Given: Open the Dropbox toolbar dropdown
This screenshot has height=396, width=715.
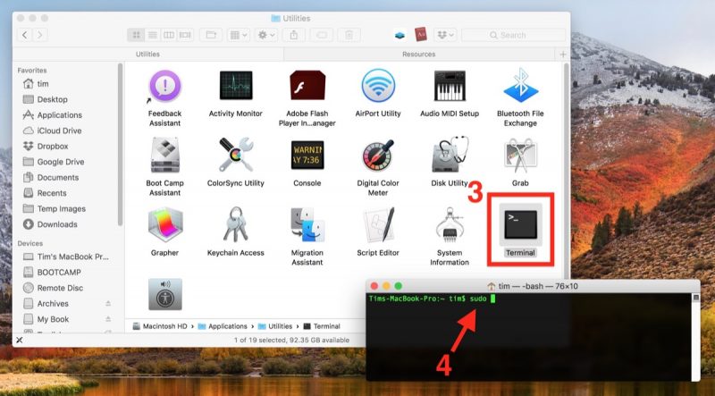Looking at the screenshot, I should 444,35.
